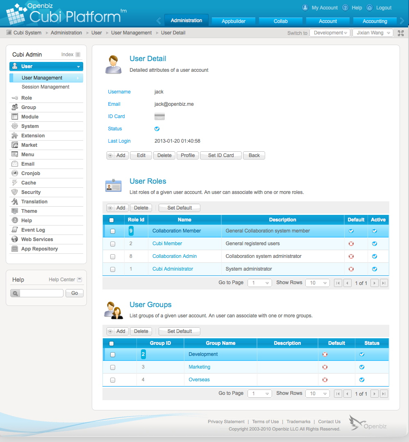This screenshot has width=409, height=442.
Task: Check the Collaboration Admin row checkbox
Action: 112,256
